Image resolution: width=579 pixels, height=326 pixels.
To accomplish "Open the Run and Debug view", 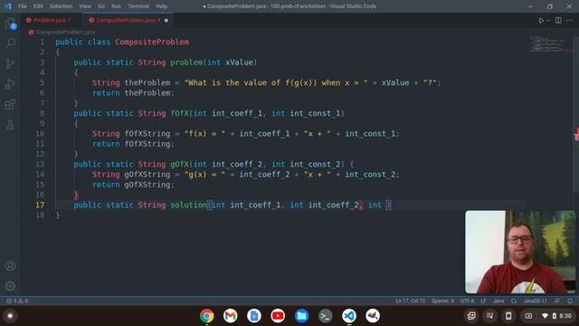I will point(10,84).
